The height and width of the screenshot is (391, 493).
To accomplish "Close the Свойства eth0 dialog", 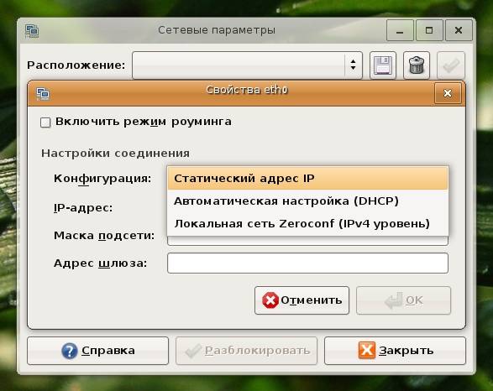I will [x=448, y=93].
